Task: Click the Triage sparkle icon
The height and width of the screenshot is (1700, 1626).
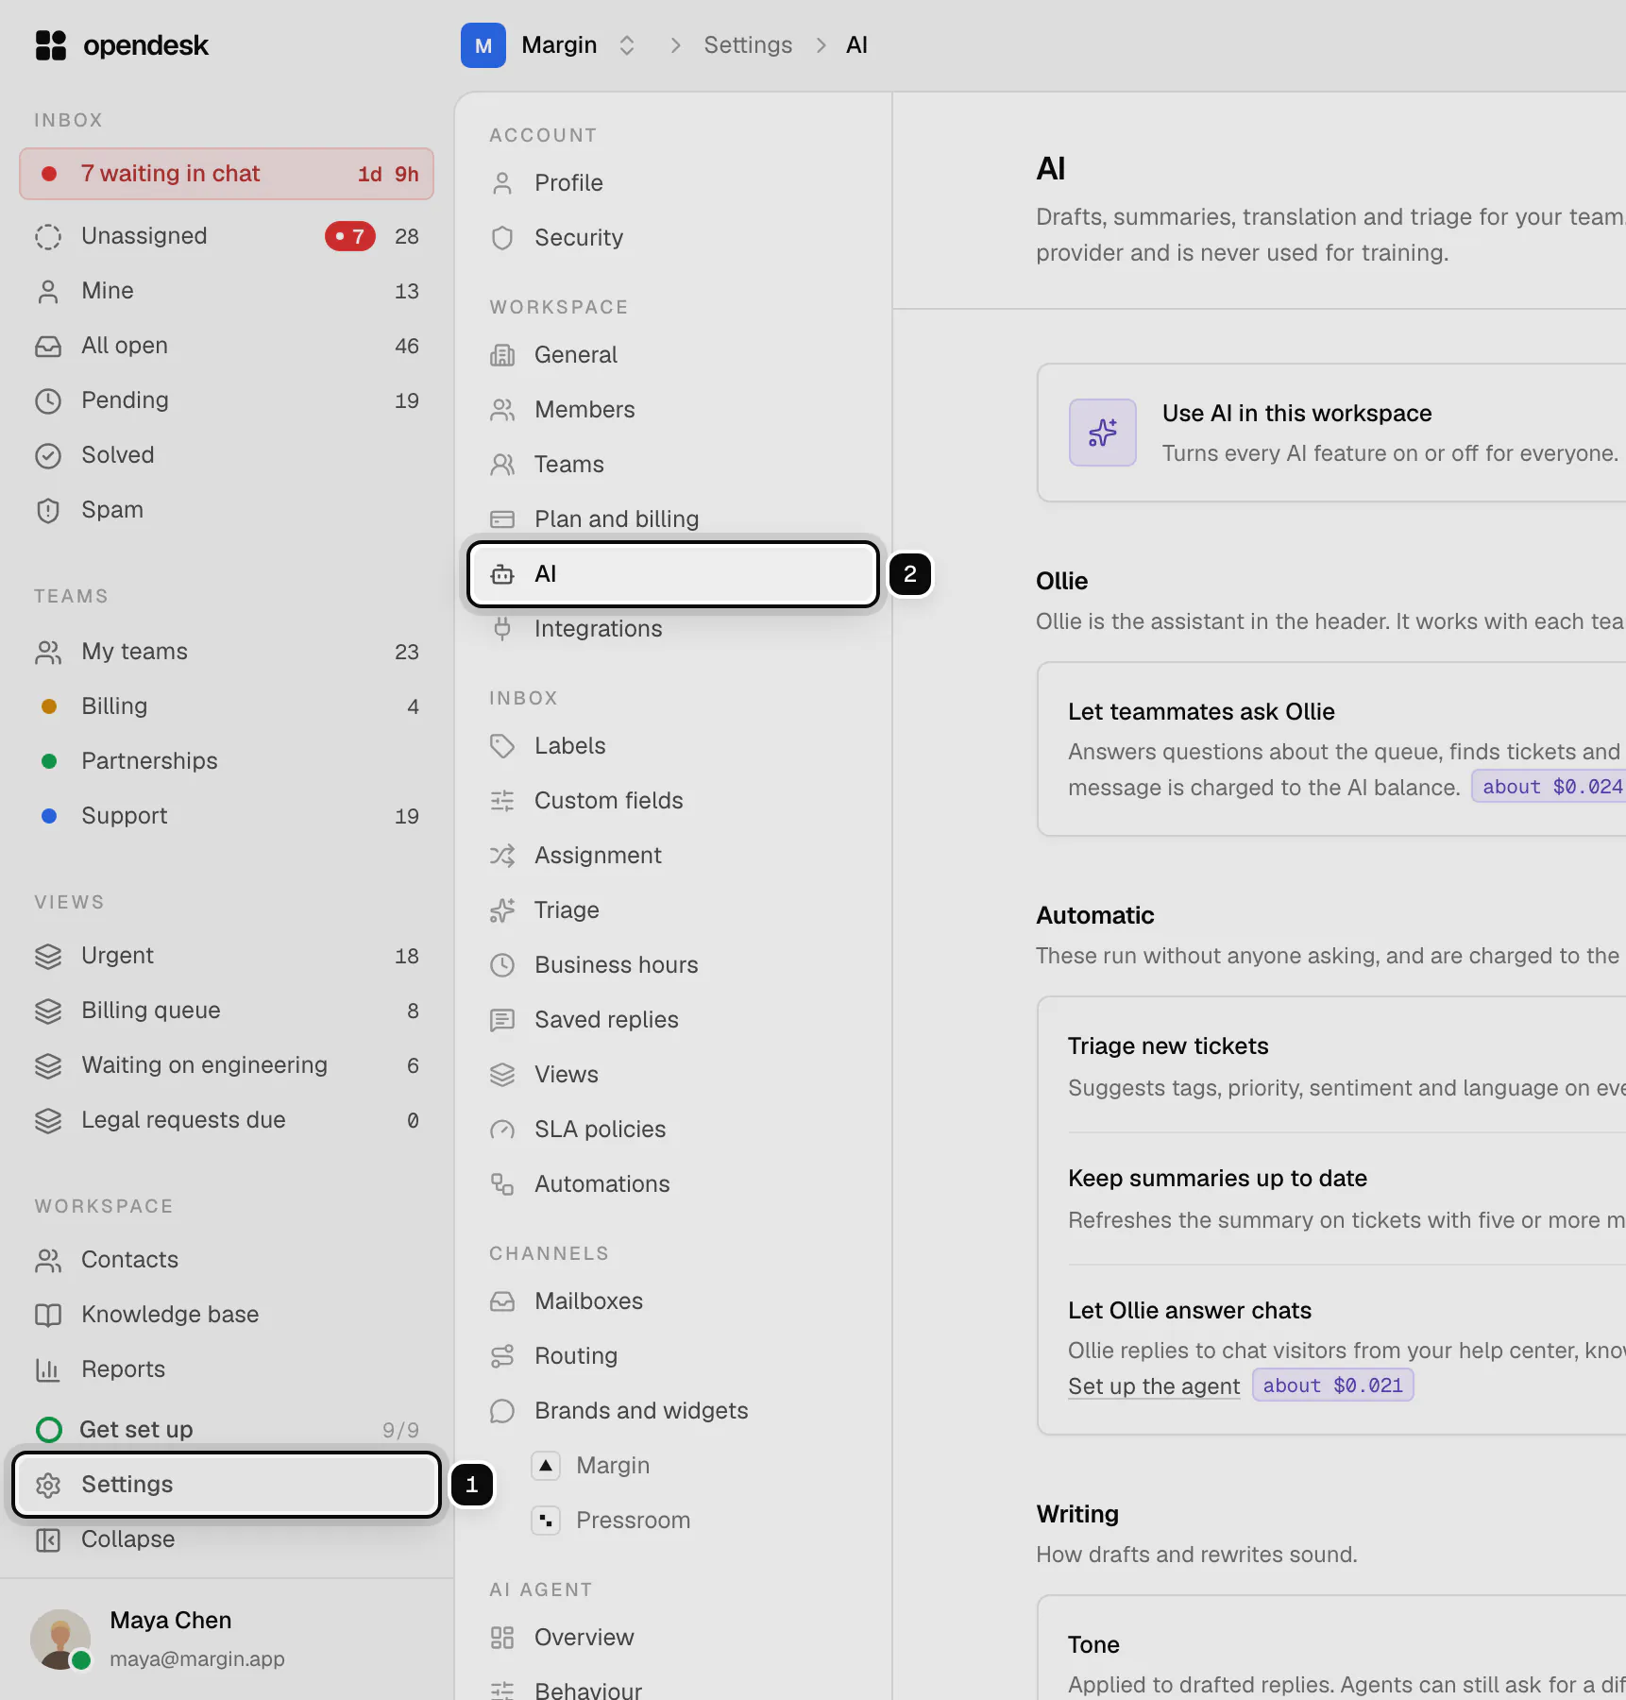Action: 502,910
